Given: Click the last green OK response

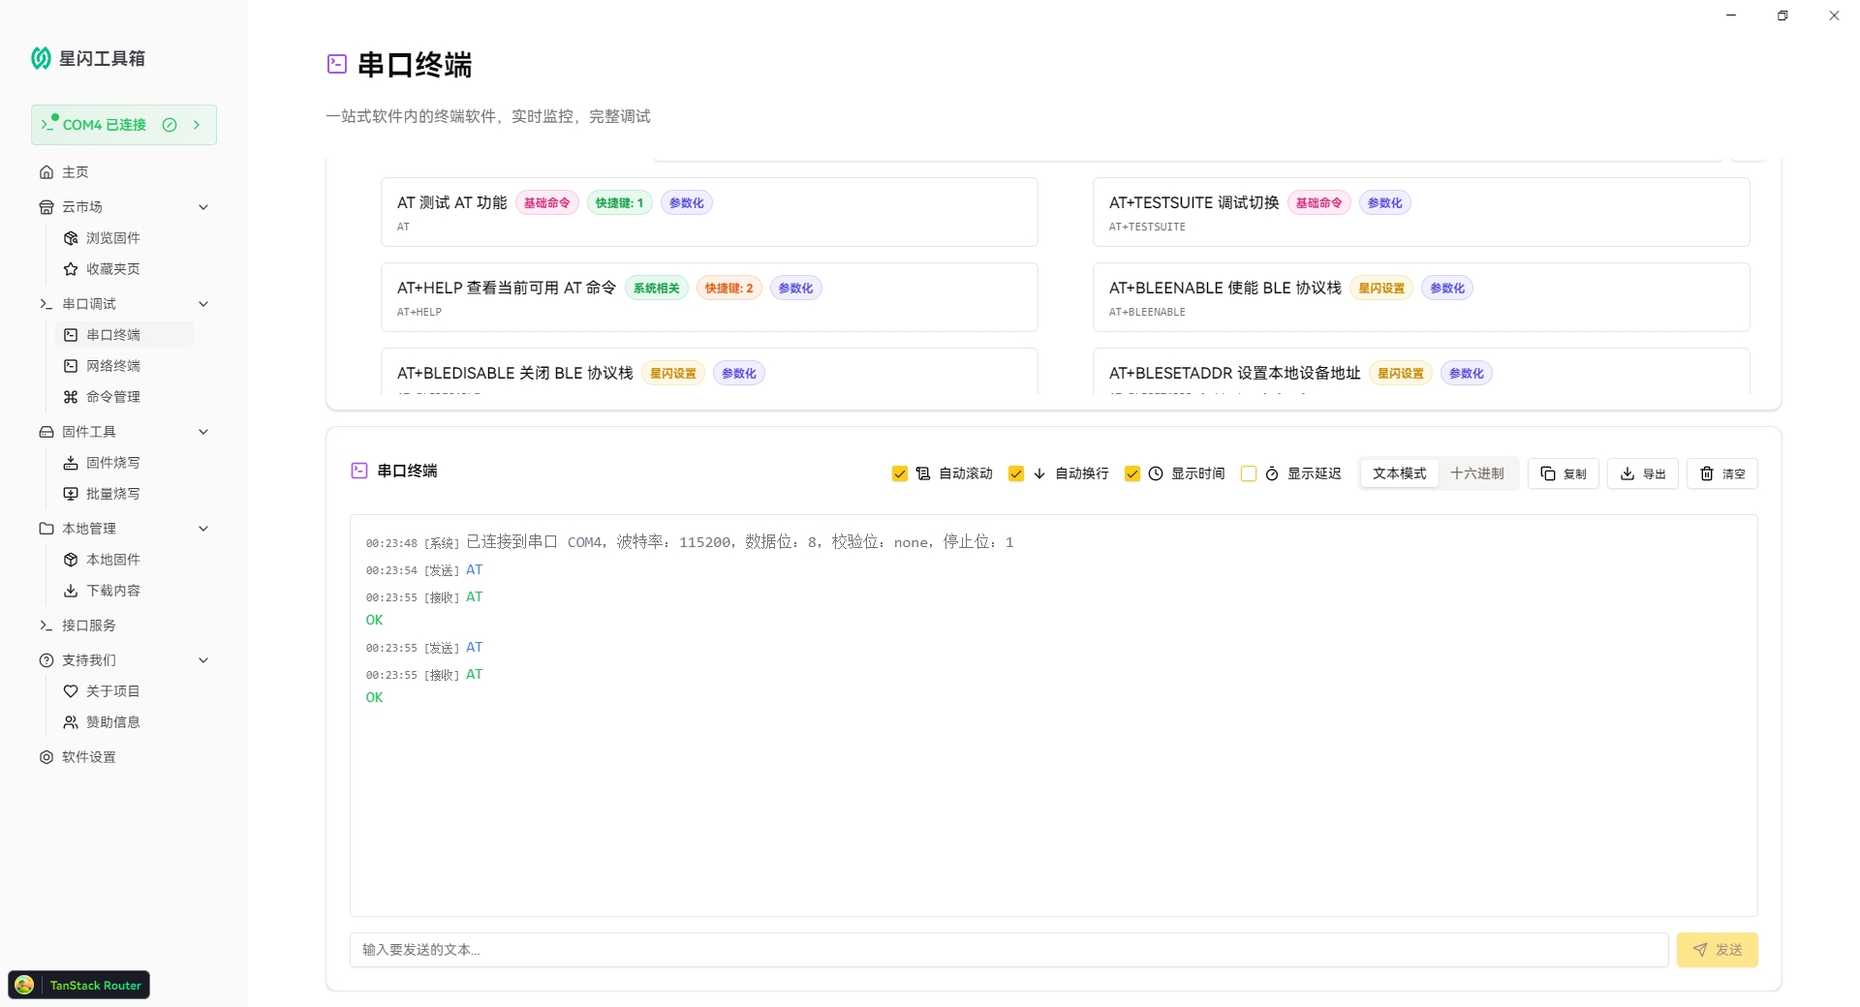Looking at the screenshot, I should click(x=374, y=697).
